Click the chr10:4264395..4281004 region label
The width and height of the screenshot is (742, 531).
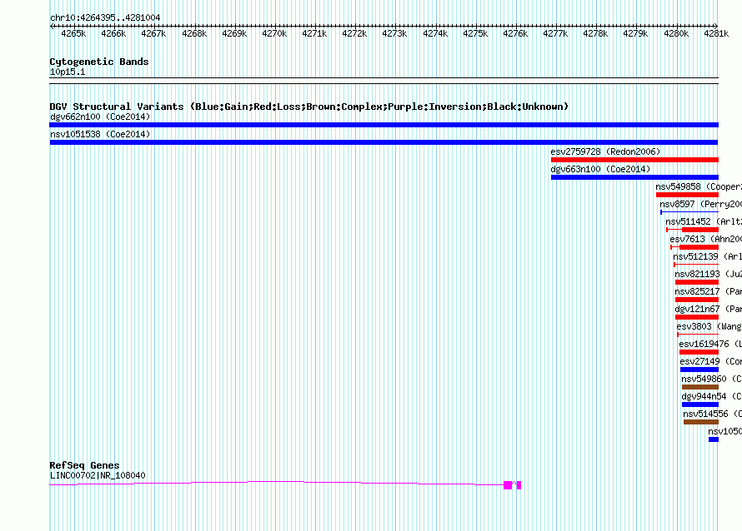pos(105,18)
